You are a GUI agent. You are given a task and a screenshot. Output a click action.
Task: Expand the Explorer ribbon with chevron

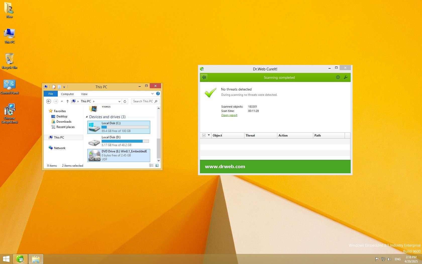[x=152, y=94]
